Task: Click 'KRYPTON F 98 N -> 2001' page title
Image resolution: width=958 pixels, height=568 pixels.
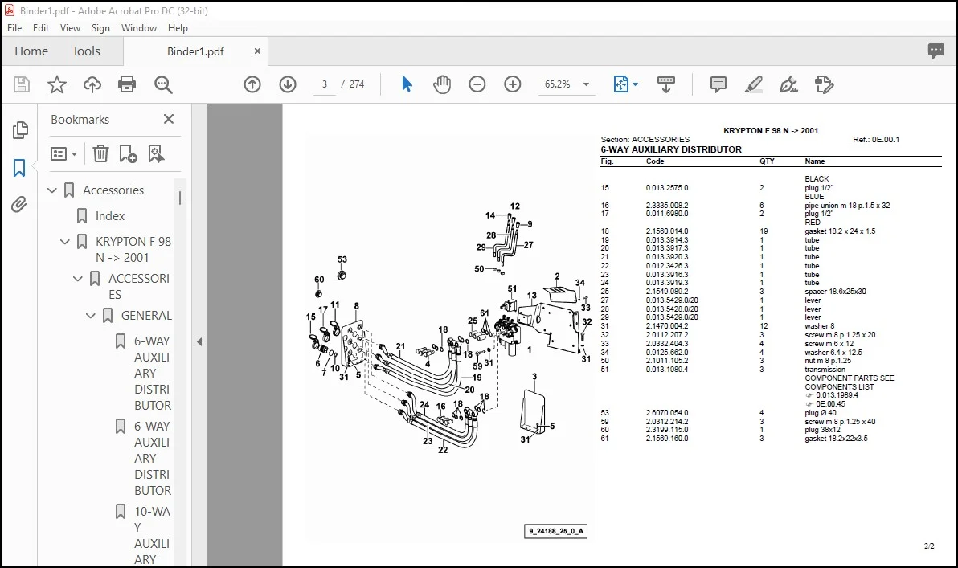Action: point(771,131)
